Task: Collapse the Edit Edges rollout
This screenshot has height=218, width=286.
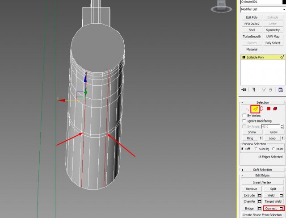Action: [x=263, y=175]
